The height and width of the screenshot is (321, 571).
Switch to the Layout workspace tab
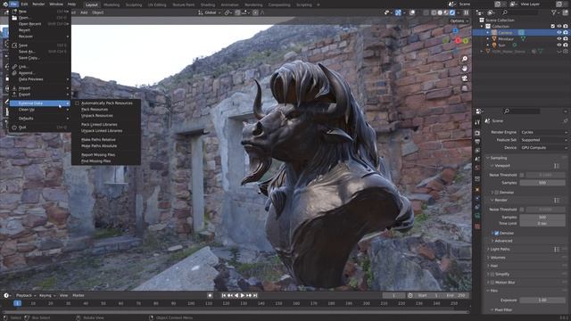91,4
